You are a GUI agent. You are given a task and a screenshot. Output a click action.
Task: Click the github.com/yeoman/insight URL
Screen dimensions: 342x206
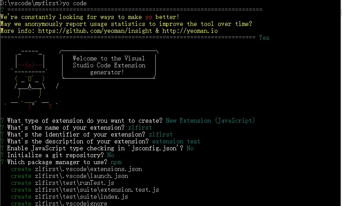[95, 31]
